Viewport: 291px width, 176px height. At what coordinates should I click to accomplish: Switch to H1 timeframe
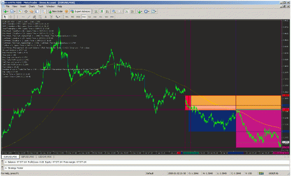point(89,17)
